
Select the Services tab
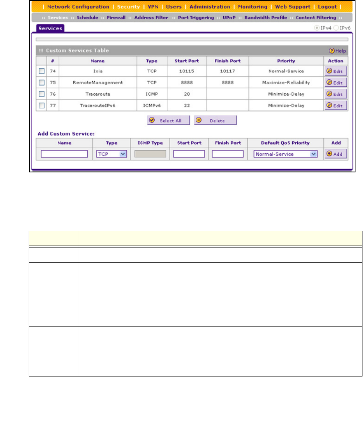pyautogui.click(x=50, y=28)
